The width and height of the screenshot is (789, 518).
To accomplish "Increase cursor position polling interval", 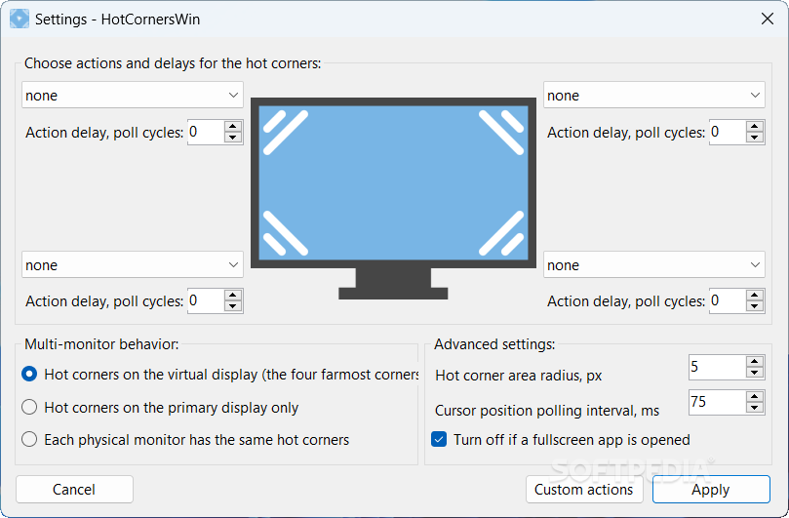I will point(755,396).
